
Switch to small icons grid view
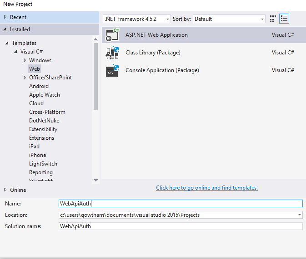[x=273, y=19]
